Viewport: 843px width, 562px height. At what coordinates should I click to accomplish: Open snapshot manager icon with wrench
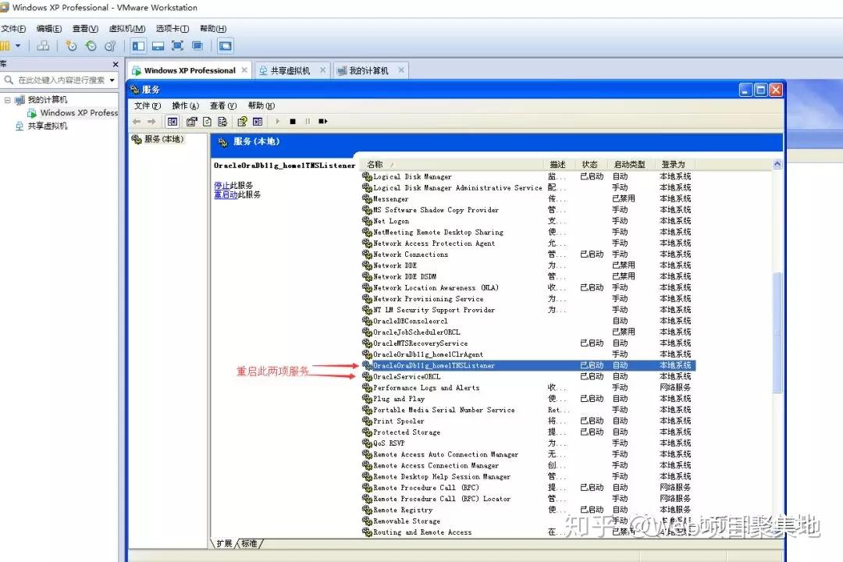[110, 46]
